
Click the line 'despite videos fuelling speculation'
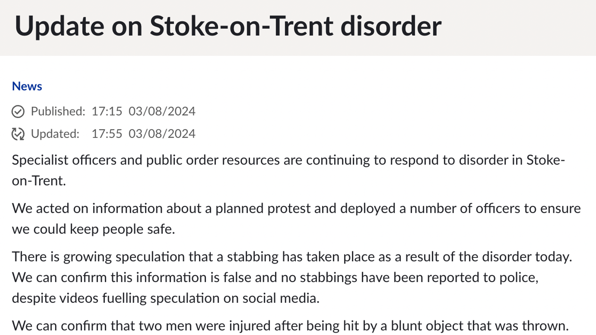[166, 298]
